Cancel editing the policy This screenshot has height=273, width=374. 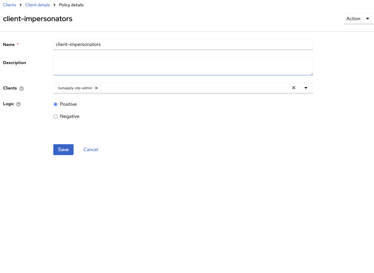click(x=91, y=150)
